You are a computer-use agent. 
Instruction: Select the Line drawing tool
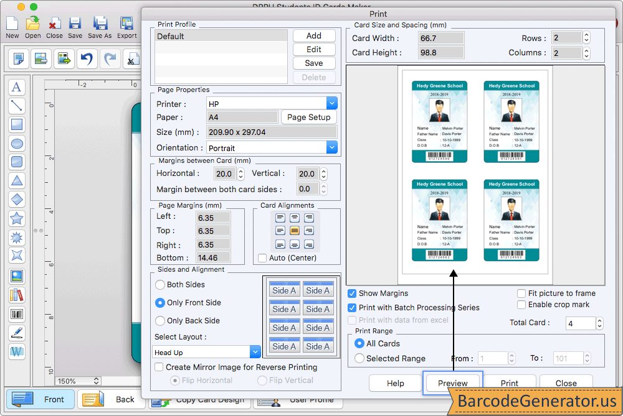click(17, 106)
